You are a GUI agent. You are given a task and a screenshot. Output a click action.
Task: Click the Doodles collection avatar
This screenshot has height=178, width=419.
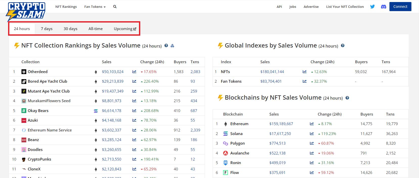[x=24, y=150]
